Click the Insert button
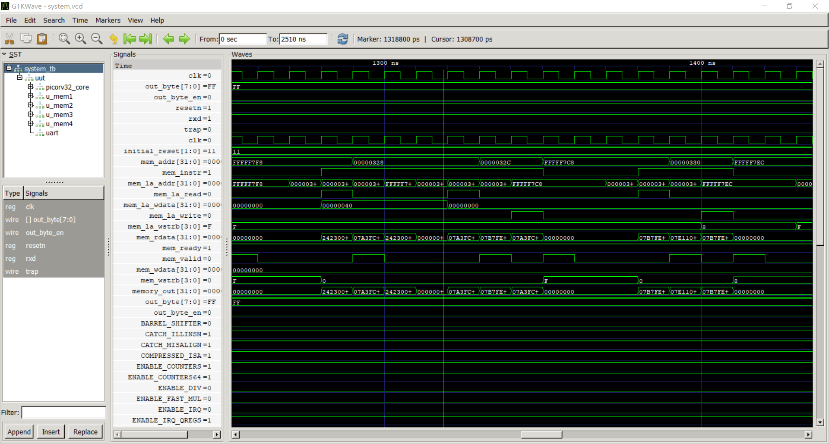This screenshot has width=829, height=444. [51, 431]
